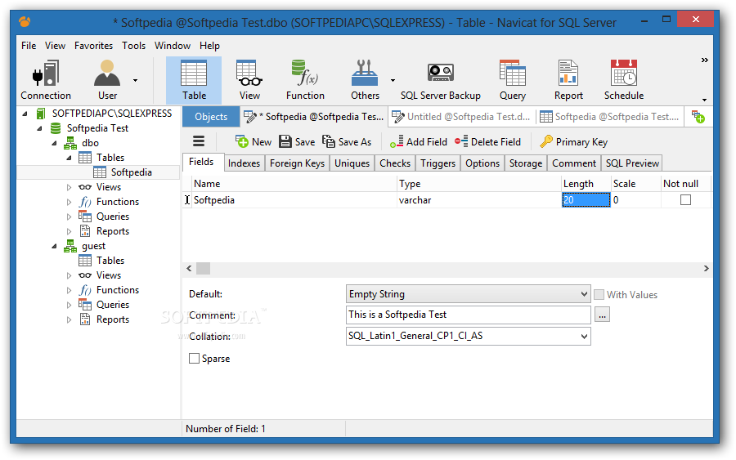Open the Report toolbar icon
The width and height of the screenshot is (736, 460).
click(568, 80)
